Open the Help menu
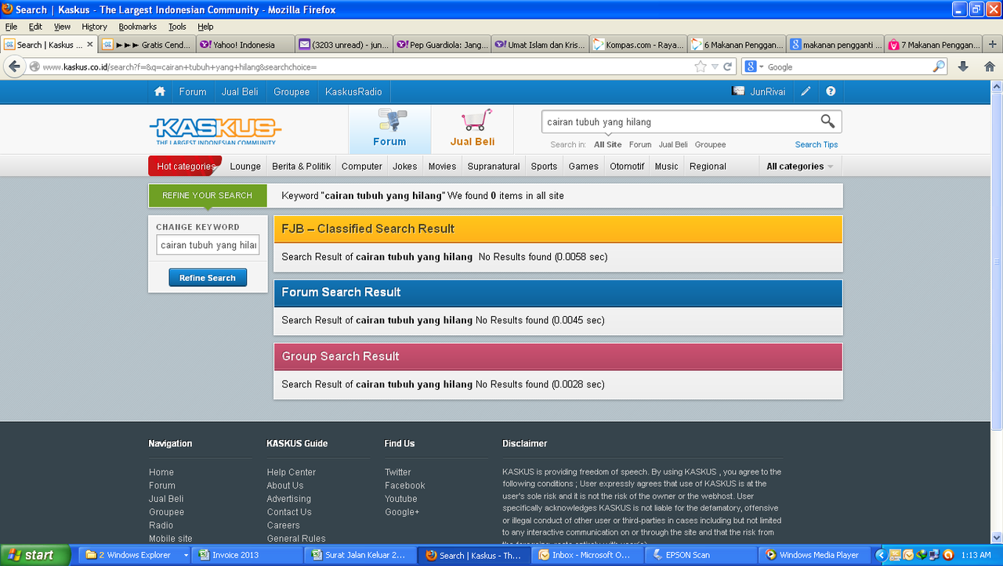Screen dimensions: 1003x566 [x=205, y=27]
